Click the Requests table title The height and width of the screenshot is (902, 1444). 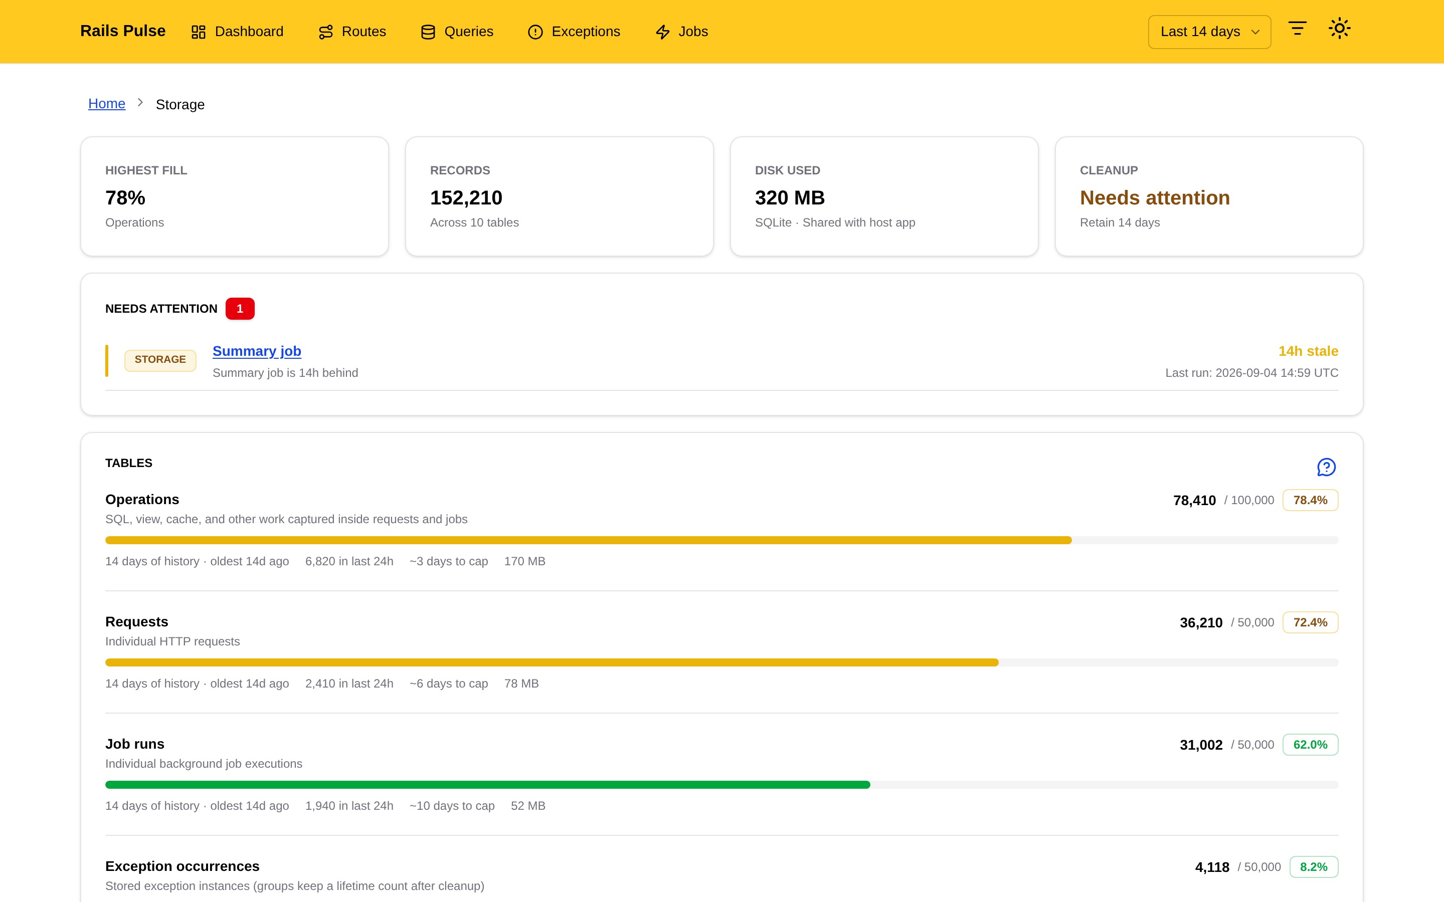137,621
